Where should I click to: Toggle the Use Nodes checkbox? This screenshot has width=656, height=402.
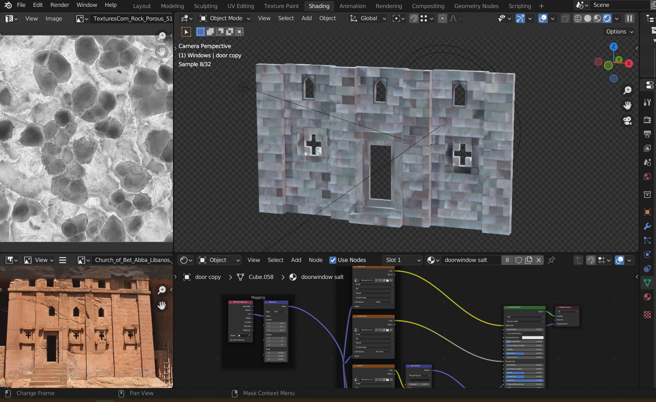[x=333, y=260]
